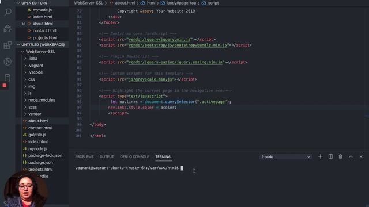Open the Search view in activity bar
Image resolution: width=369 pixels, height=207 pixels.
pos(7,12)
